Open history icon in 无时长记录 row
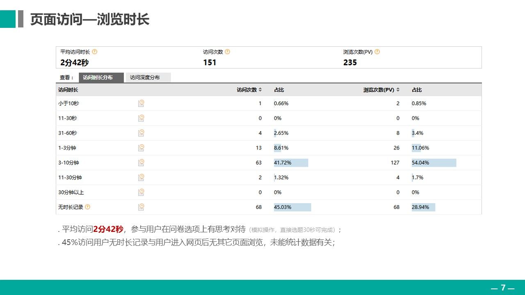525x295 pixels. (x=141, y=207)
